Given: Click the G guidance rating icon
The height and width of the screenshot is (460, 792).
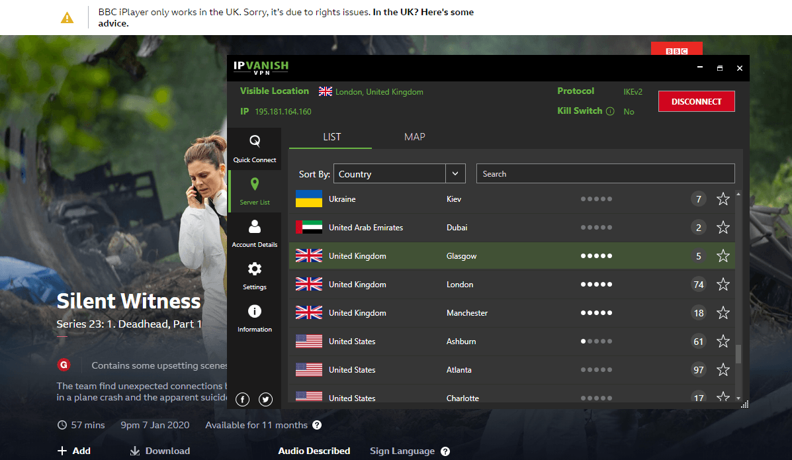Looking at the screenshot, I should coord(64,365).
